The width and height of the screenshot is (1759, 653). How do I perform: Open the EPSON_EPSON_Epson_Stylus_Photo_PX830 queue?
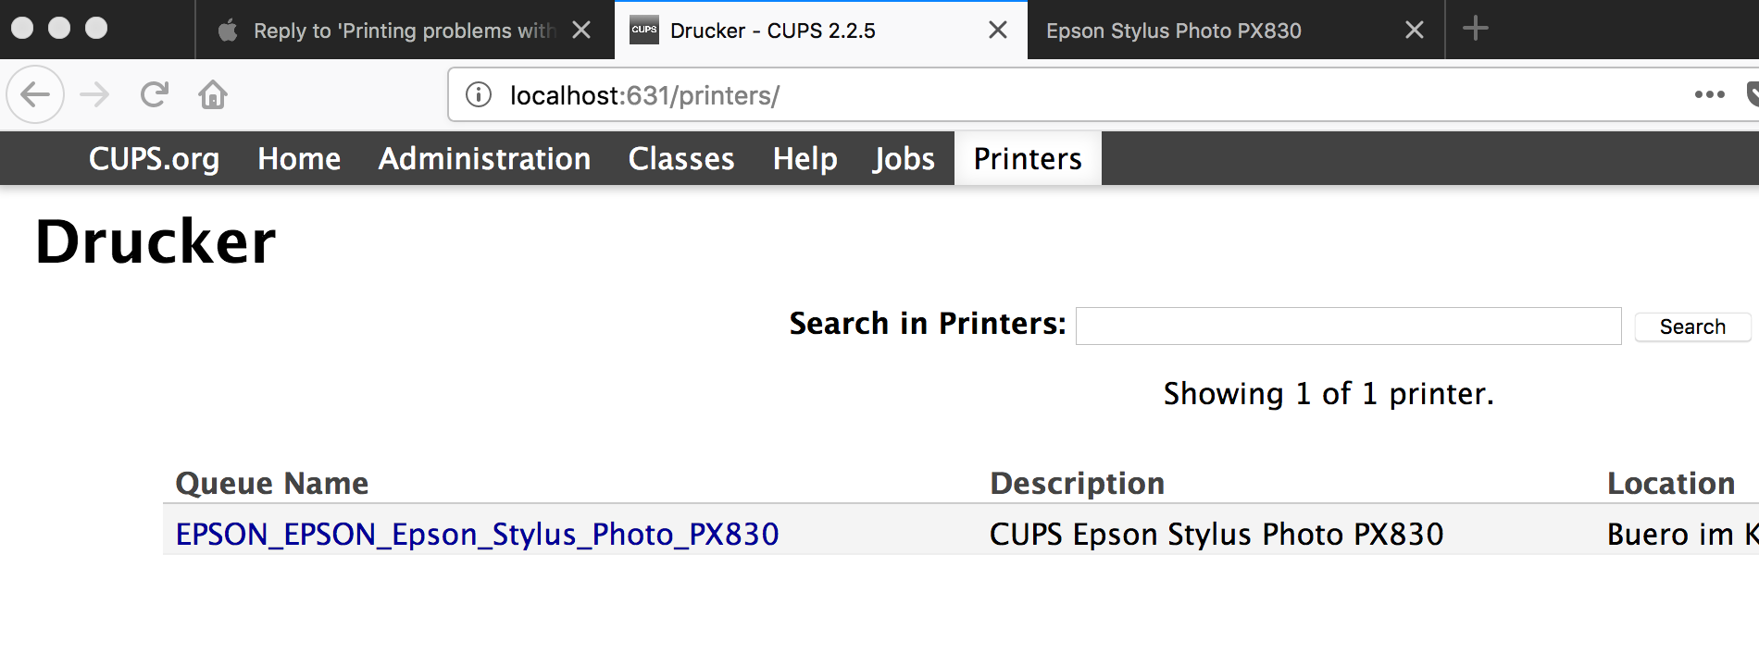point(477,535)
